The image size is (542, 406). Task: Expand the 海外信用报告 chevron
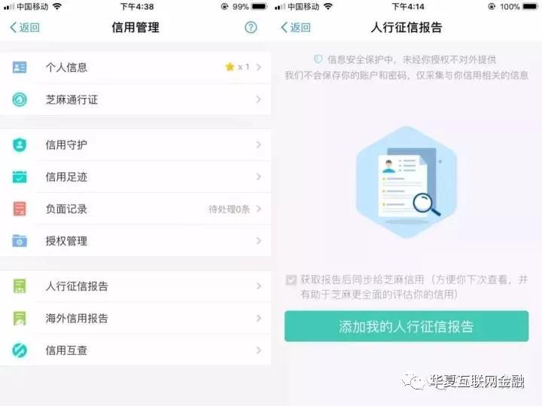tap(258, 318)
